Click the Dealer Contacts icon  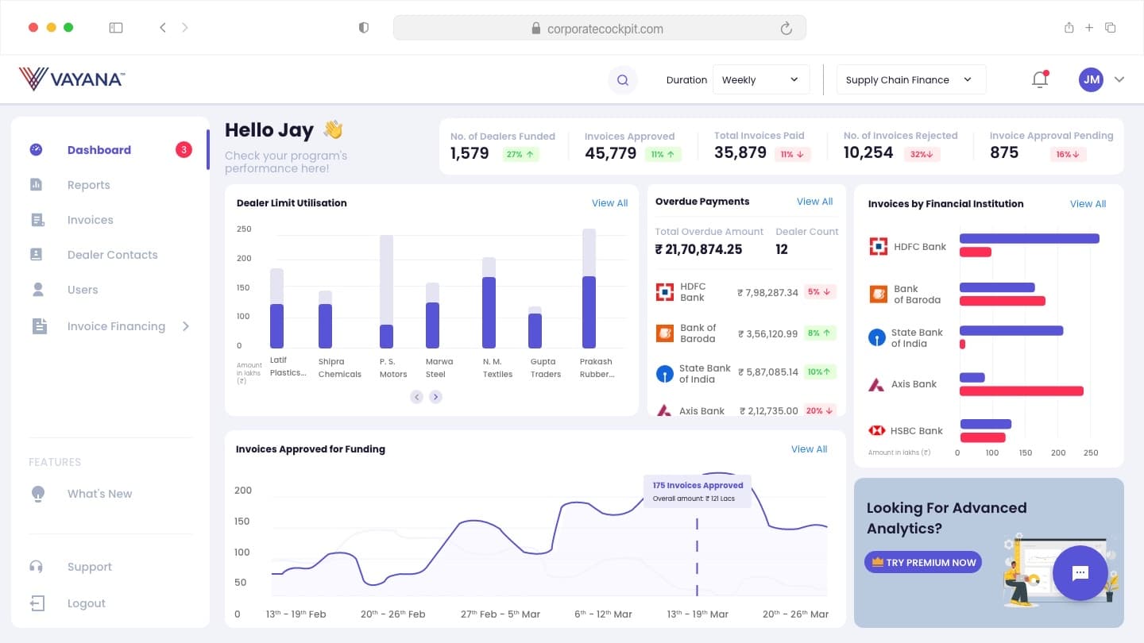(36, 254)
